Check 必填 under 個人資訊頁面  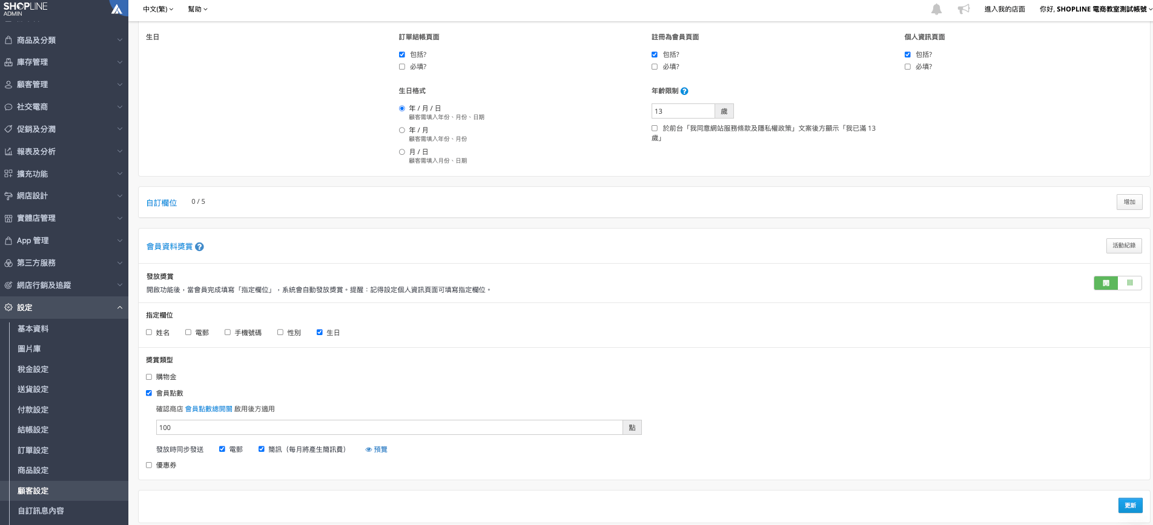click(x=908, y=67)
